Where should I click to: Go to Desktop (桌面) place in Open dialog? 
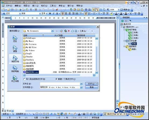point(15,49)
